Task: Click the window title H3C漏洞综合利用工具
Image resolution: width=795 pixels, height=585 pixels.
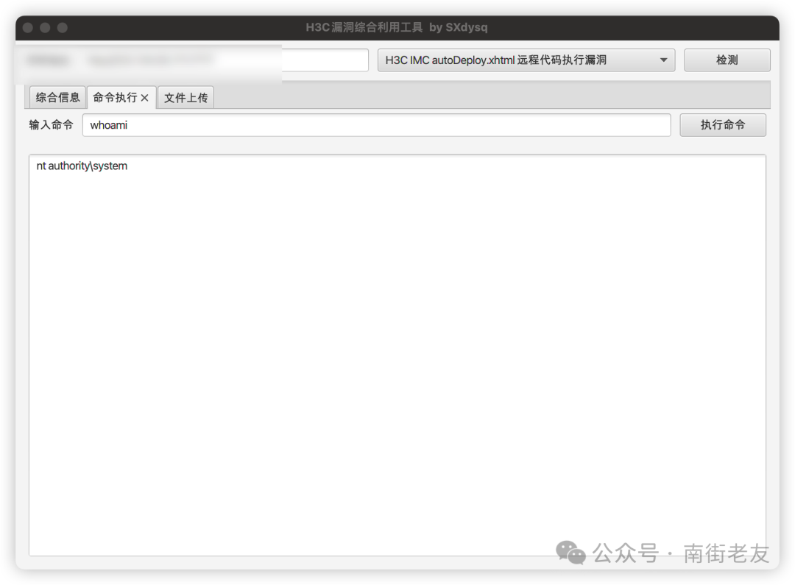Action: tap(364, 27)
